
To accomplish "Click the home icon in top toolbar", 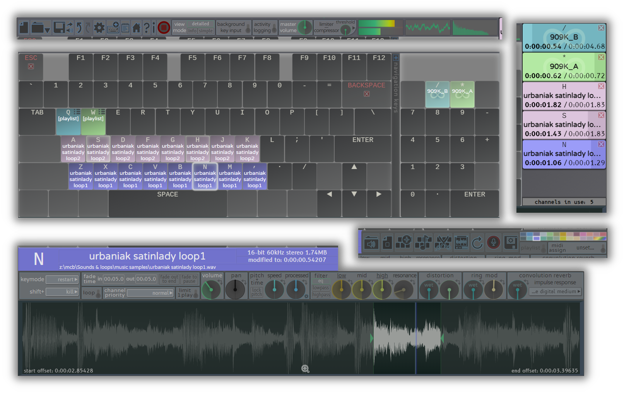I will click(x=136, y=27).
